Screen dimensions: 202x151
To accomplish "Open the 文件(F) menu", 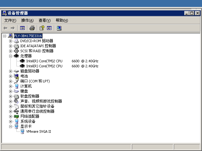I will (10, 20).
